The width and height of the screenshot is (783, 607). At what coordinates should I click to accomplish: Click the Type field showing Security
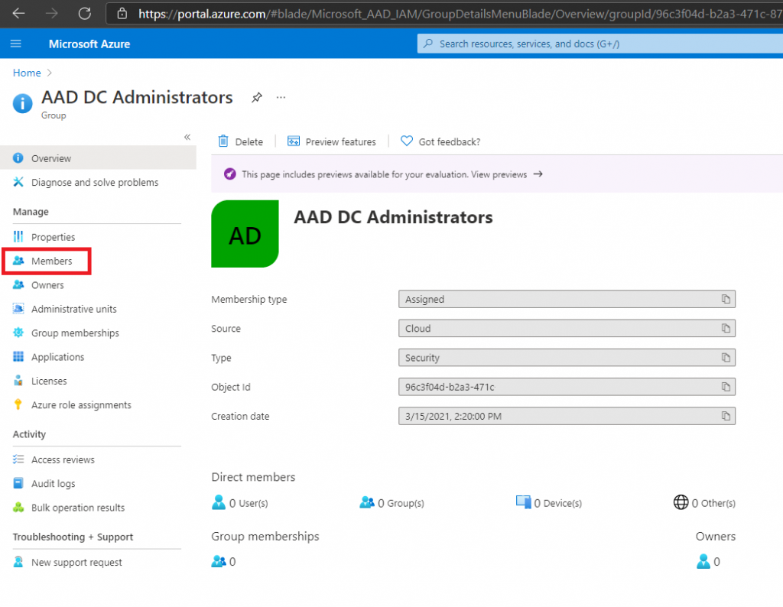(567, 358)
